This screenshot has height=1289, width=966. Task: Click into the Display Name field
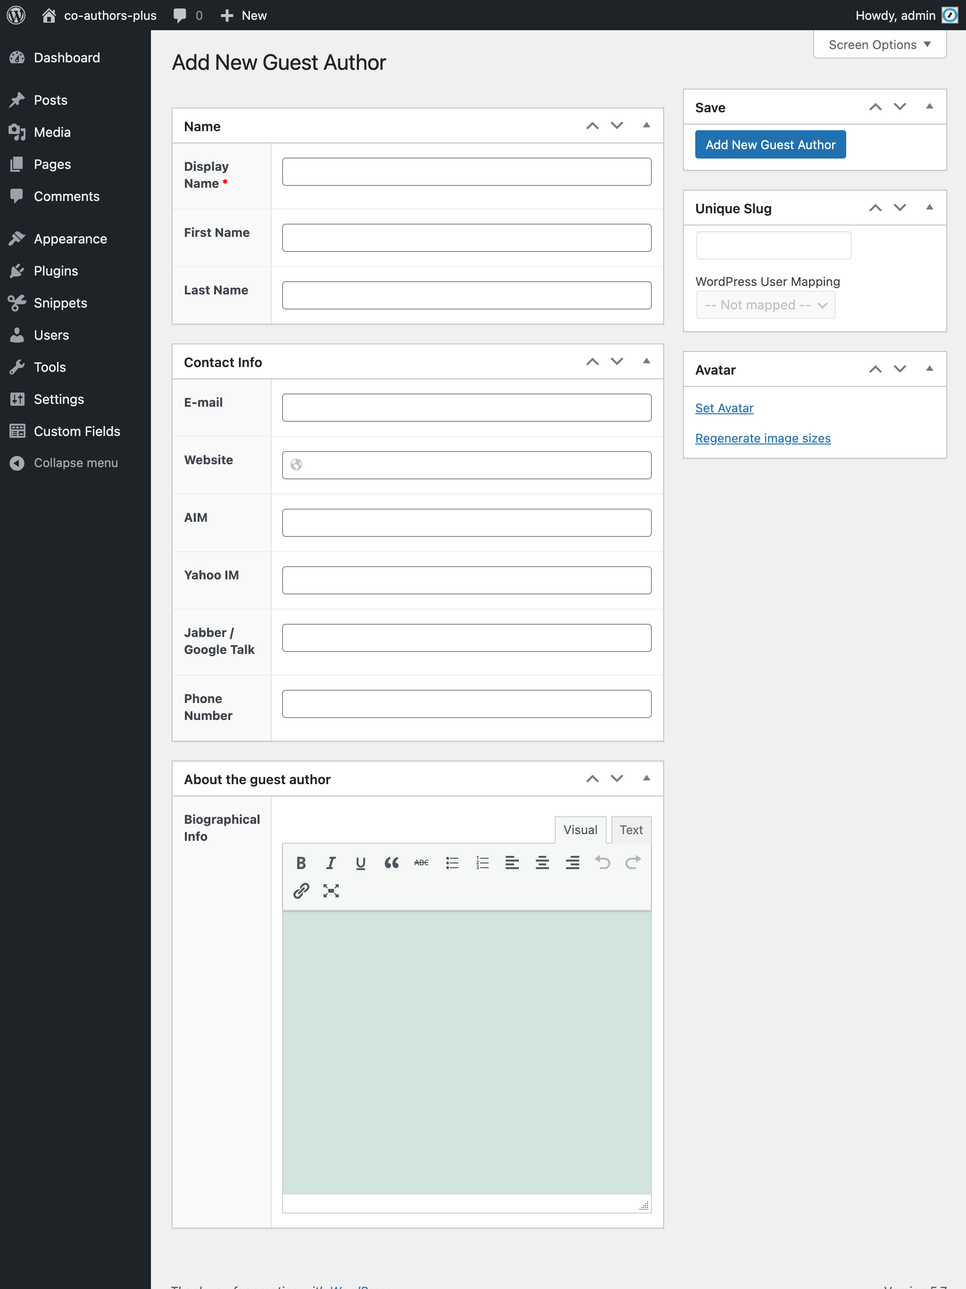tap(466, 171)
